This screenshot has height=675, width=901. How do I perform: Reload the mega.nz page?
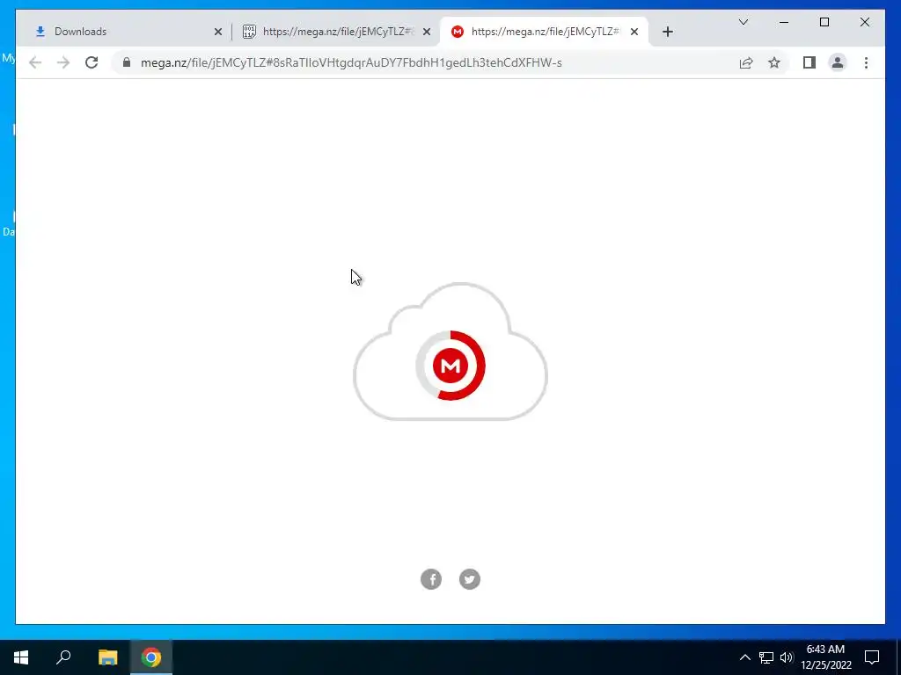coord(92,62)
